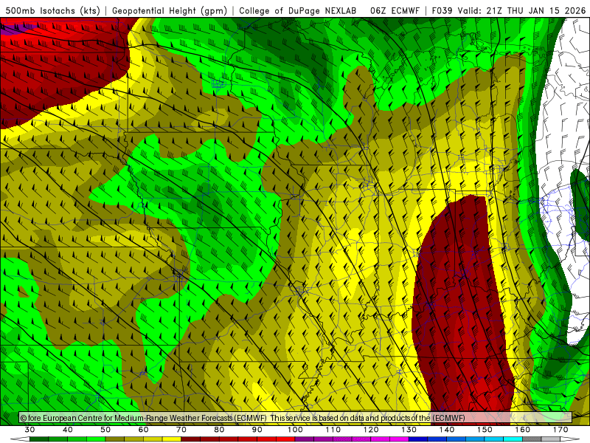Click the '140' value on color scale
Image resolution: width=590 pixels, height=443 pixels.
click(x=447, y=430)
